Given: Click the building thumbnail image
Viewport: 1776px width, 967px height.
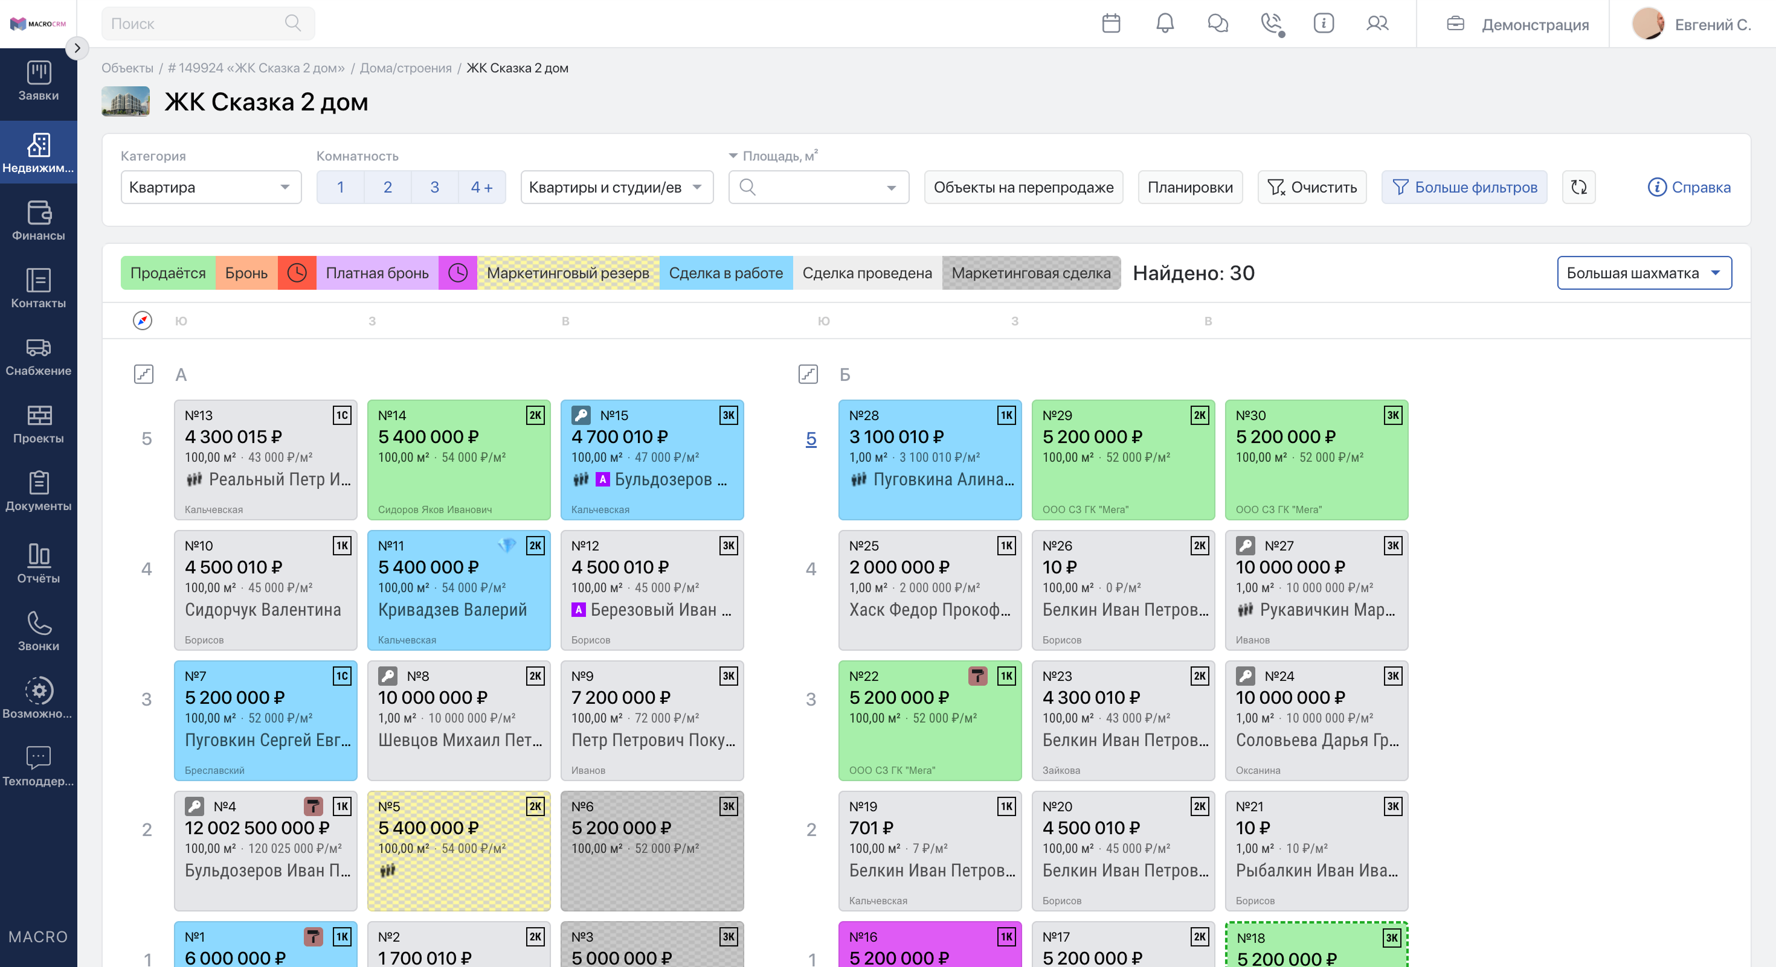Looking at the screenshot, I should (x=126, y=101).
